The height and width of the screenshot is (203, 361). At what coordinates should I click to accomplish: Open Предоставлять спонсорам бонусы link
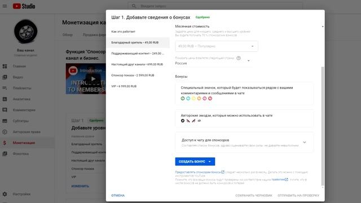coord(200,172)
